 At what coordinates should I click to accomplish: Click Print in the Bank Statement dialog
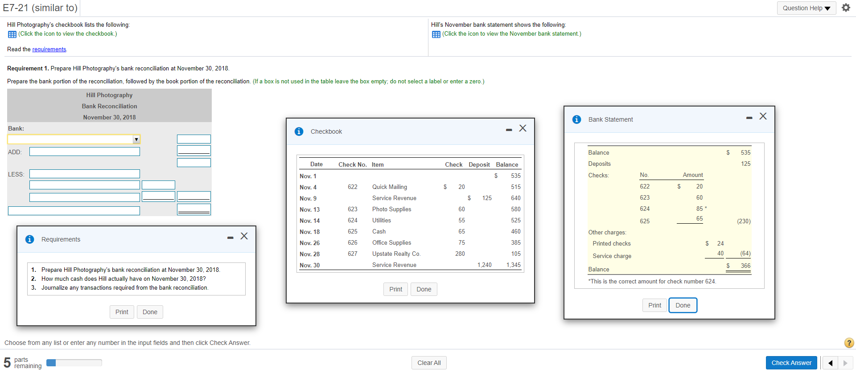654,305
